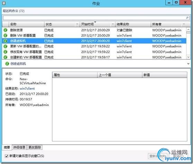Viewport: 193px width, 164px height.
Task: Click status icon of 更新 VM 部署配置 row
Action: (6, 46)
